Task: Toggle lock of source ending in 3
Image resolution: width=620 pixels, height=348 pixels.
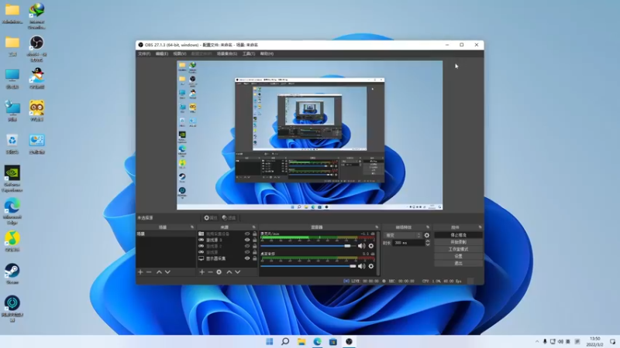Action: click(x=255, y=240)
